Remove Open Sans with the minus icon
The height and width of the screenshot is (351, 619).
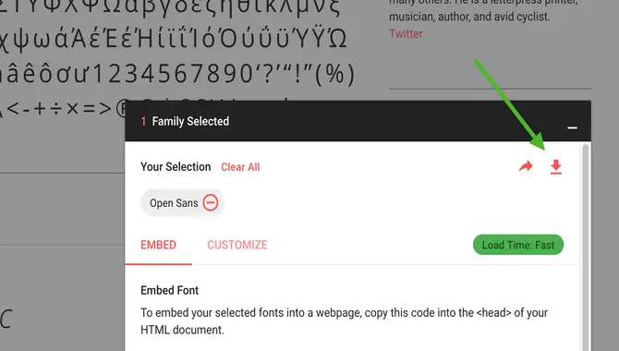[x=211, y=203]
